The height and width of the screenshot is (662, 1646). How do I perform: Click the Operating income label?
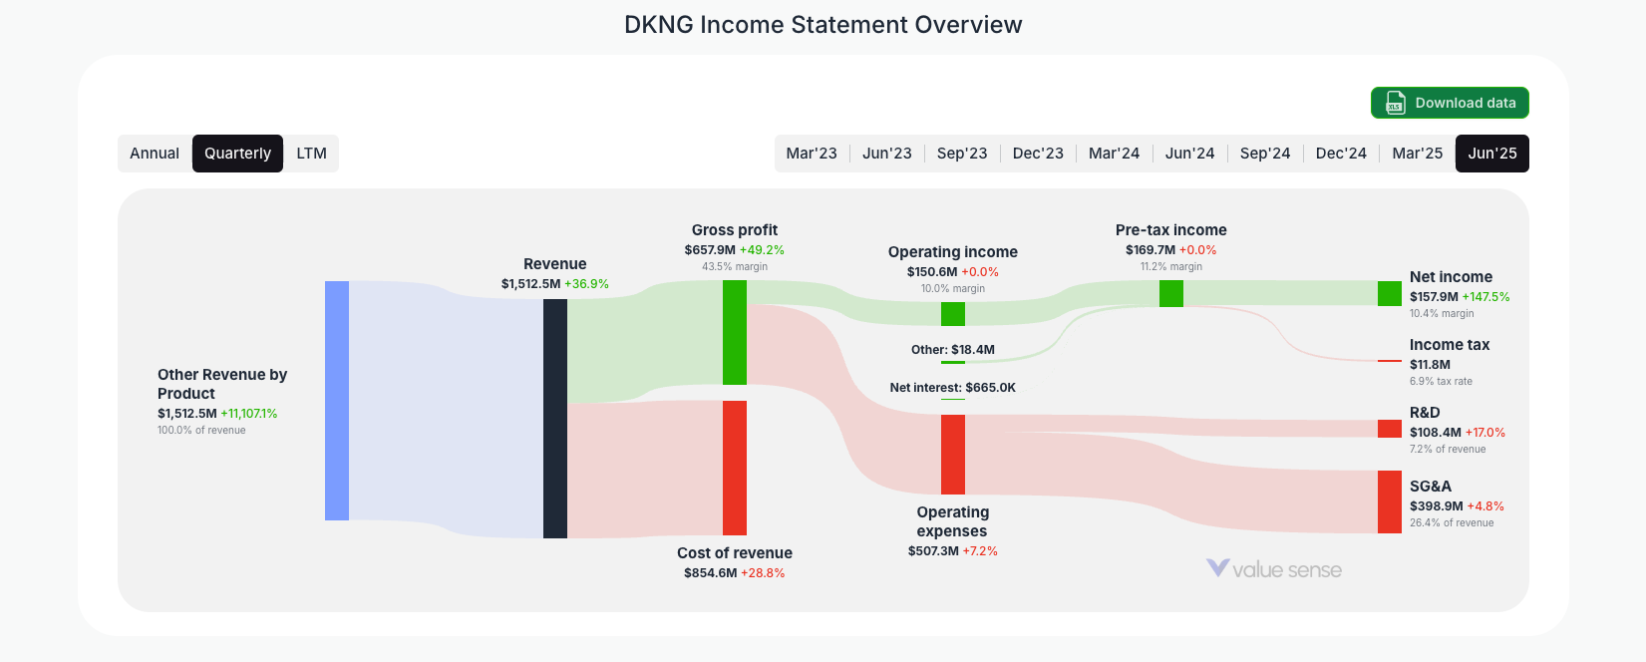tap(953, 252)
